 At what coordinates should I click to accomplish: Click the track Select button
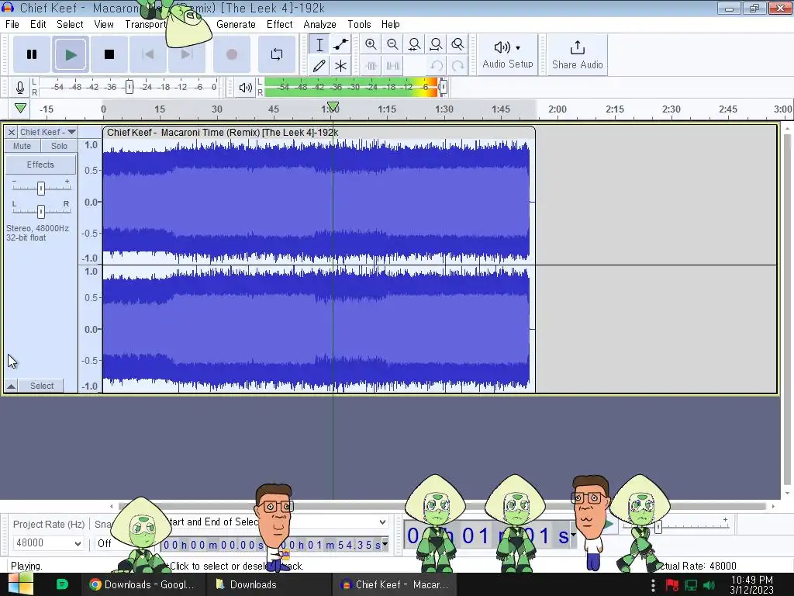(x=42, y=386)
